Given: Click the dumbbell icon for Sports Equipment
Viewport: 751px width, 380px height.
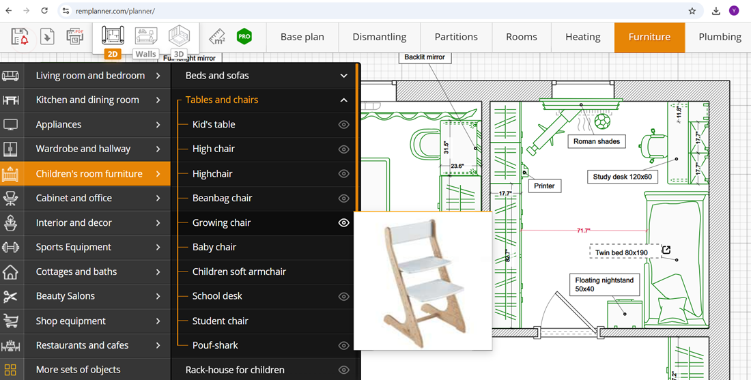Looking at the screenshot, I should [x=10, y=248].
